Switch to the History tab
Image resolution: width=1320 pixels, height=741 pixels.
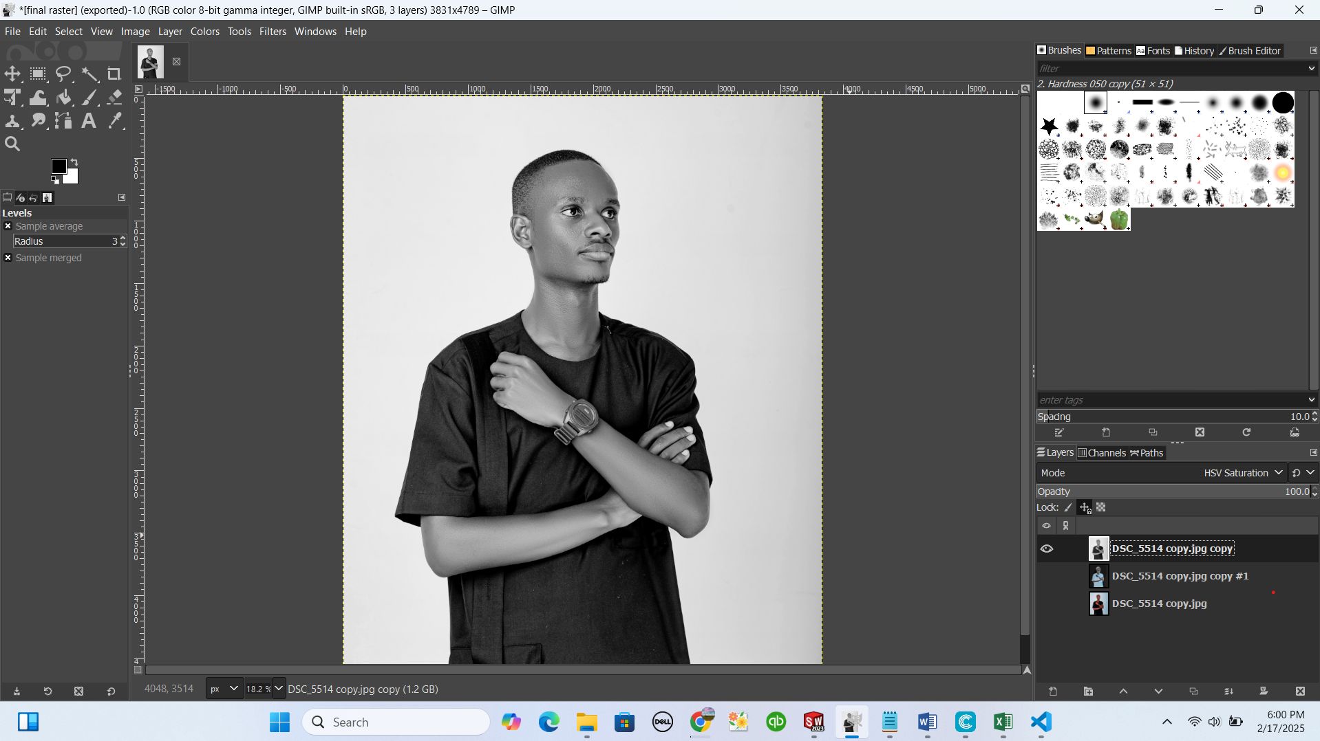pos(1195,51)
